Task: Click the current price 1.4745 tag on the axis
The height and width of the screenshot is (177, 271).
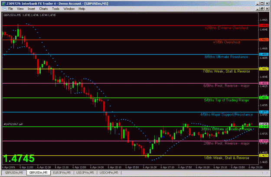Action: tap(264, 124)
